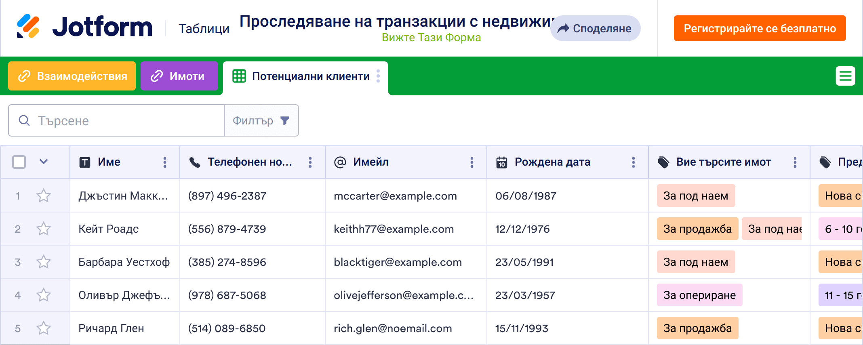Switch to the Имоти tab

tap(179, 76)
